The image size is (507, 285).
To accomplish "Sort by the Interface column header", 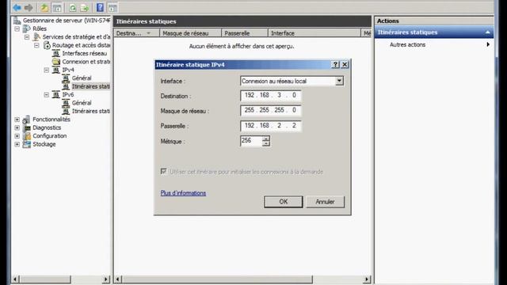I will 314,33.
